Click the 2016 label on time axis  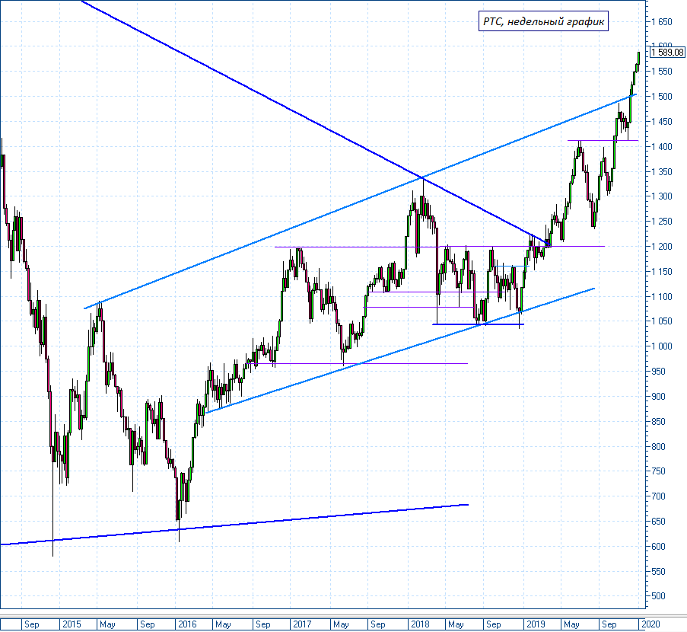[x=187, y=624]
